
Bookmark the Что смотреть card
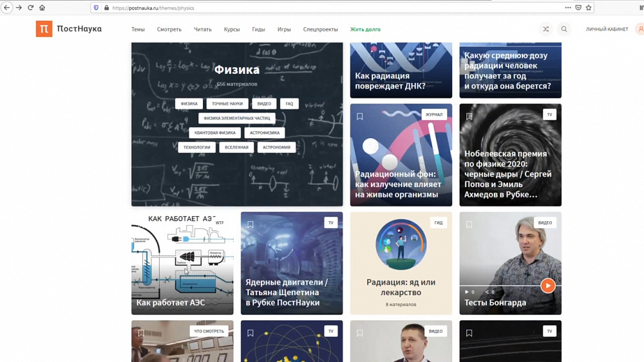point(141,333)
